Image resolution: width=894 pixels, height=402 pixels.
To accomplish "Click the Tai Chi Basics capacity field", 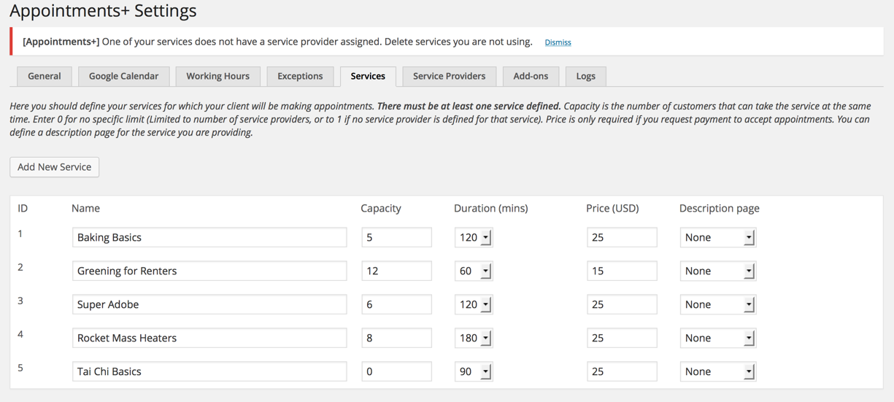I will [x=396, y=371].
